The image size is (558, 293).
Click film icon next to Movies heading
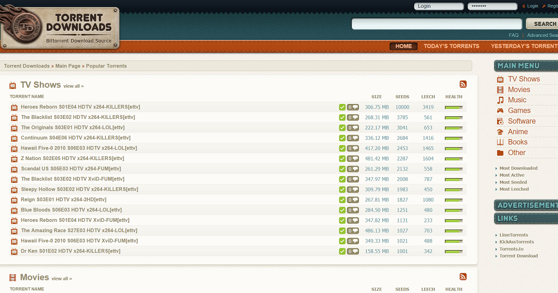(x=12, y=278)
